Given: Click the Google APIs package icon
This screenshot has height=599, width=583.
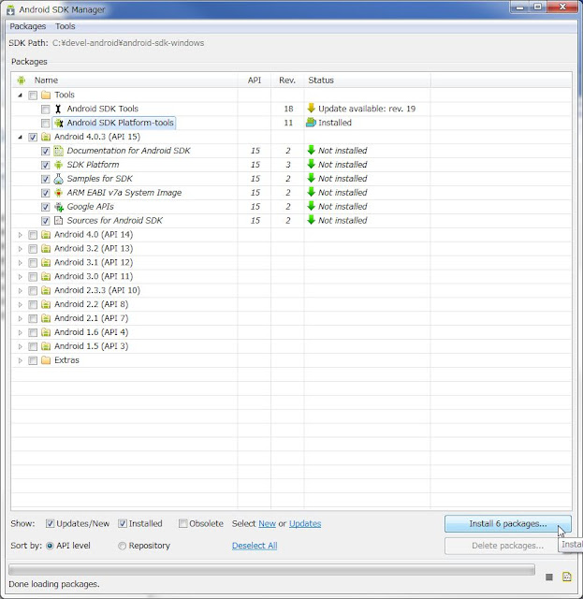Looking at the screenshot, I should click(x=58, y=207).
